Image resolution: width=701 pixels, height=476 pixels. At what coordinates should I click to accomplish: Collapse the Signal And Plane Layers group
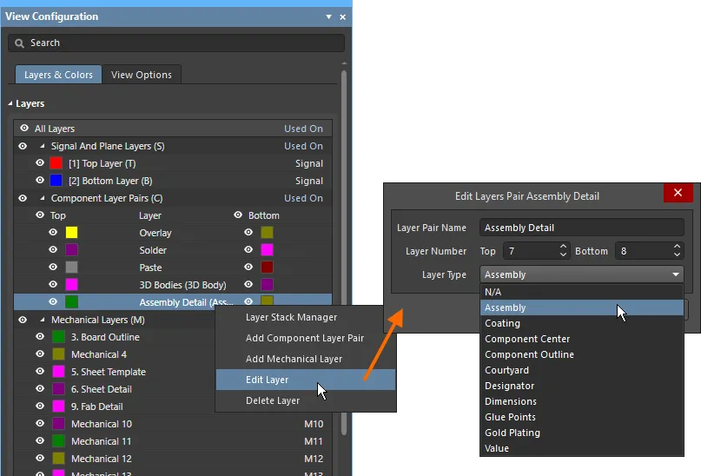click(43, 146)
